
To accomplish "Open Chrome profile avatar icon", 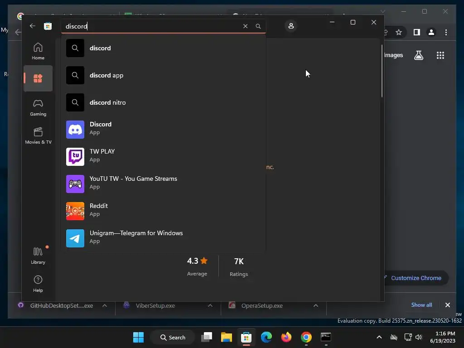I will click(x=431, y=32).
